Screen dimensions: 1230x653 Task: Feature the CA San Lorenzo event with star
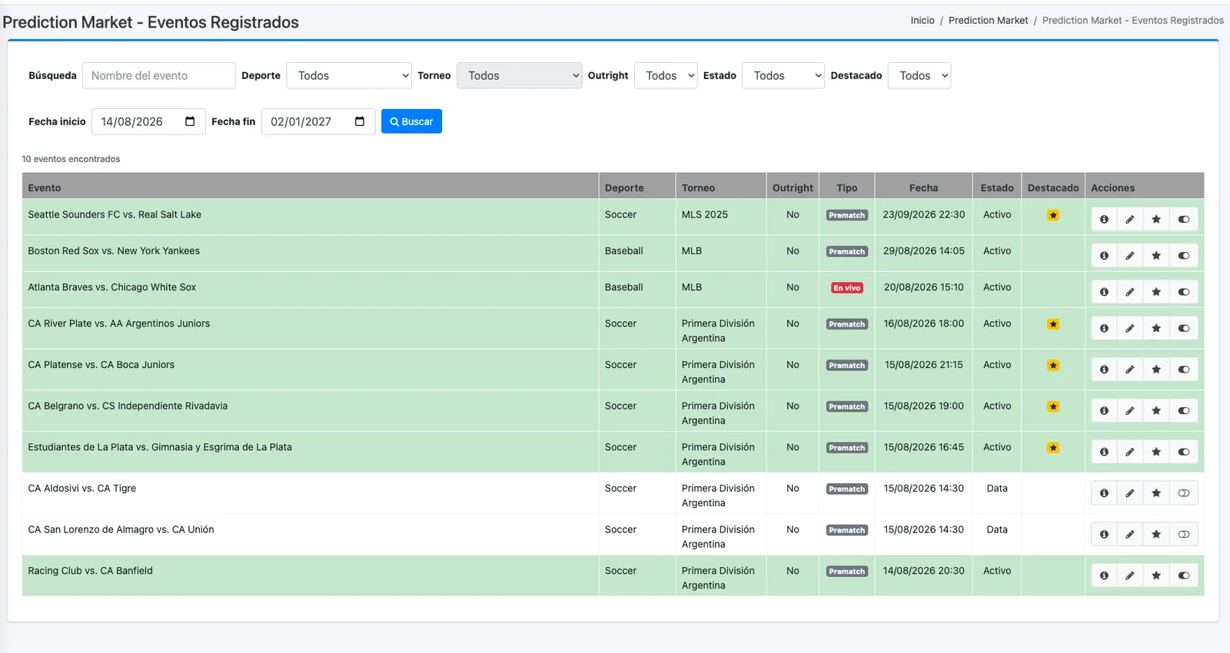(x=1156, y=534)
